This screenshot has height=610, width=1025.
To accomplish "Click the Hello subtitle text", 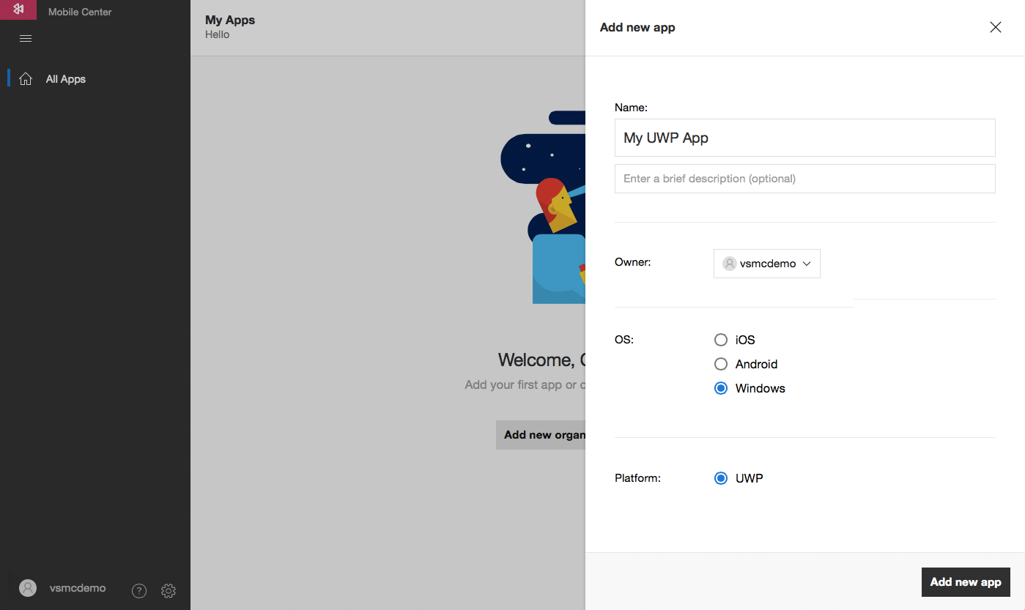I will tap(218, 34).
